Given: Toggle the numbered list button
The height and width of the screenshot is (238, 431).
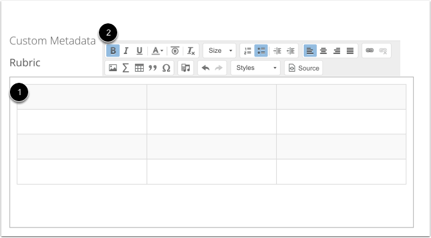Looking at the screenshot, I should coord(247,51).
